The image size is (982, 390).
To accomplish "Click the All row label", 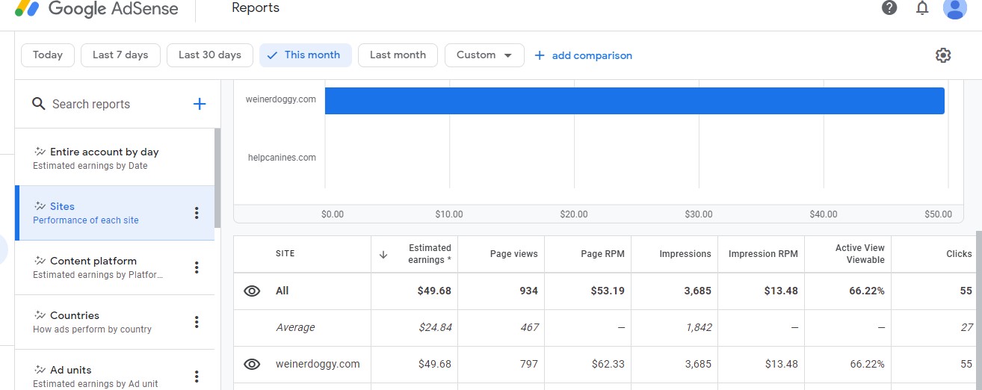I will tap(282, 291).
